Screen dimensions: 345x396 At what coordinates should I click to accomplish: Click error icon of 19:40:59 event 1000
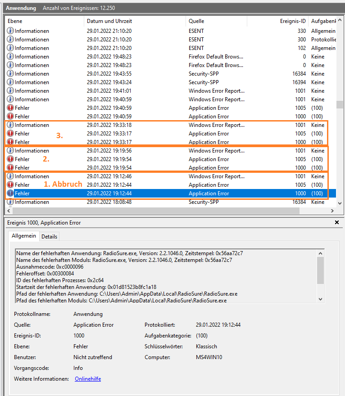[x=10, y=117]
